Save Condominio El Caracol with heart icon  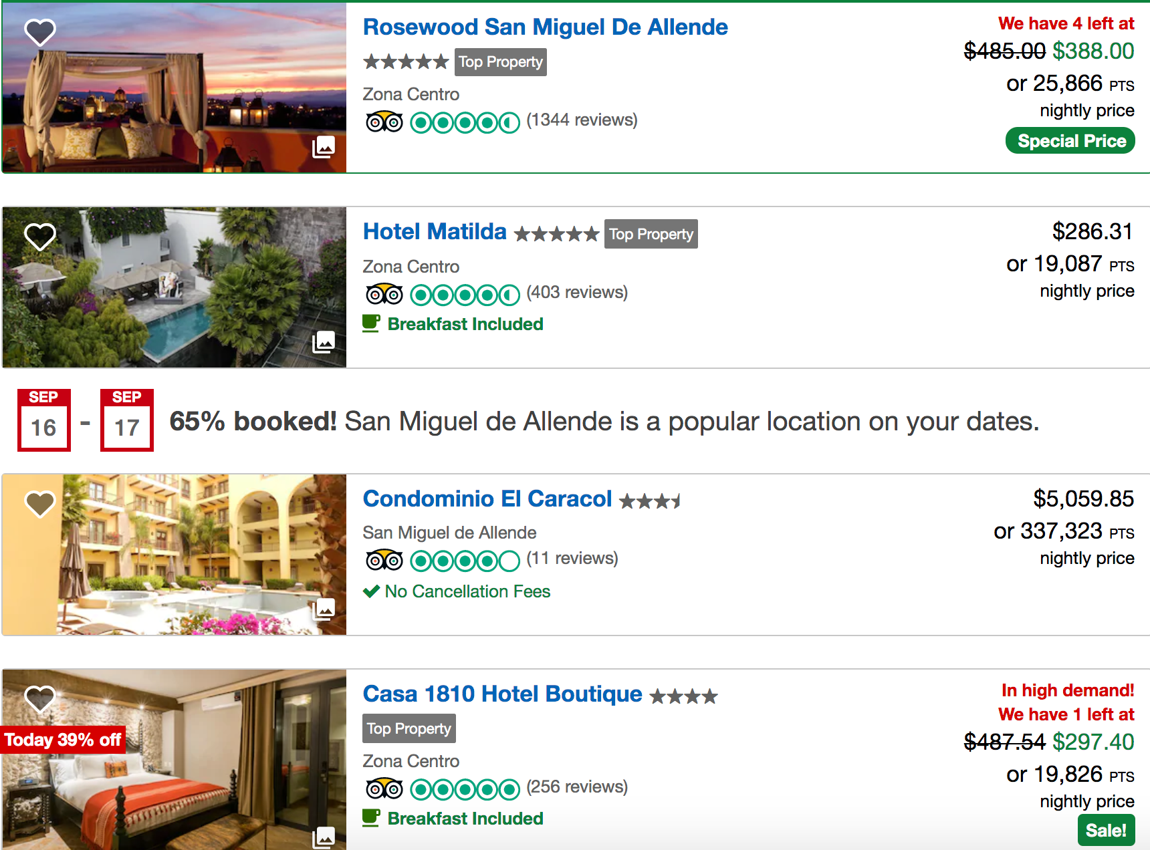click(40, 503)
